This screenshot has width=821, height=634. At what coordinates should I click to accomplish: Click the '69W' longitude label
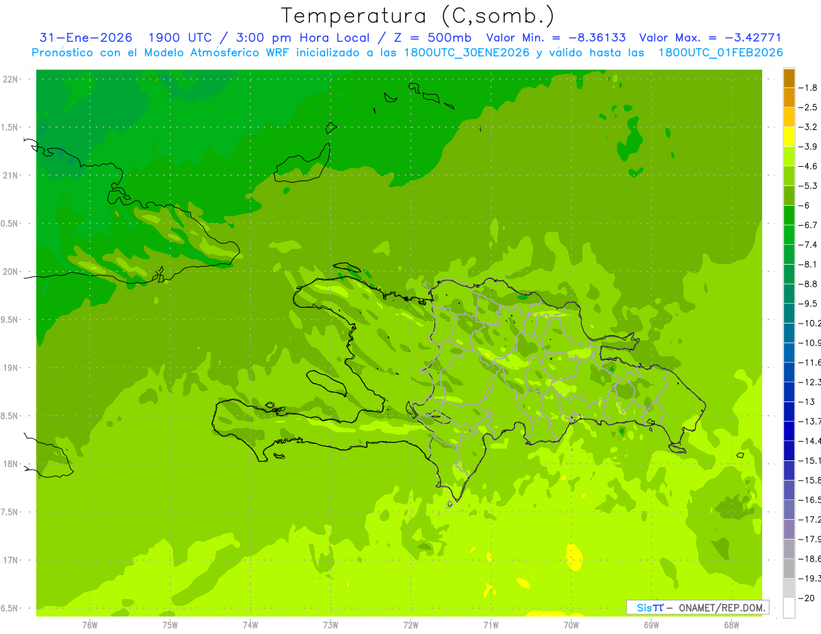tap(651, 625)
